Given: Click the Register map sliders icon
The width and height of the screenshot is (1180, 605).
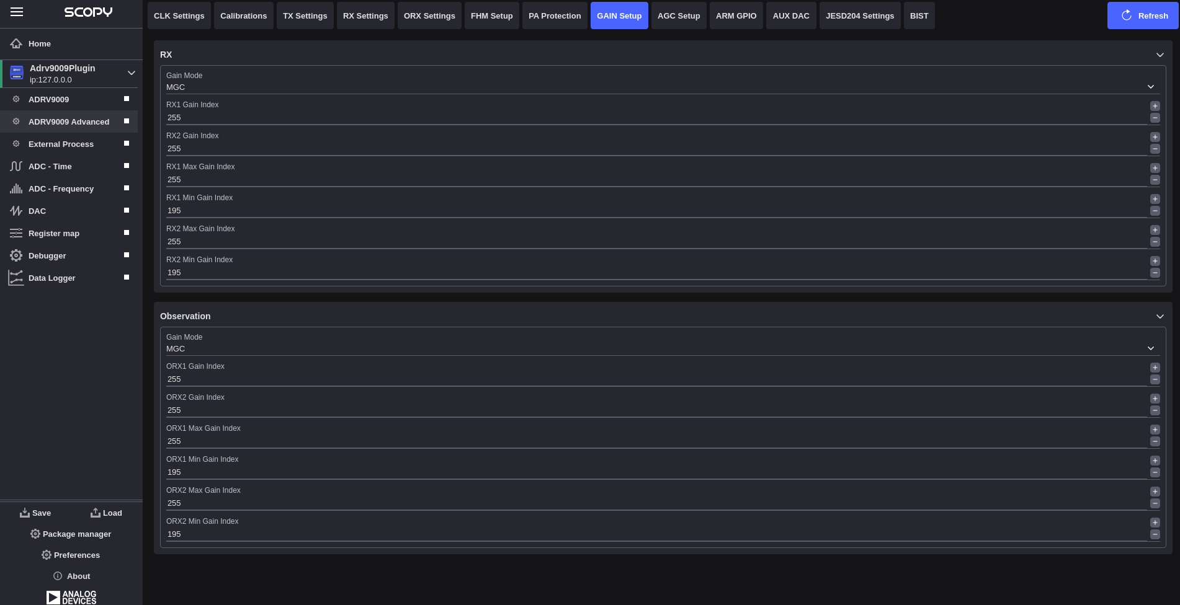Looking at the screenshot, I should click(x=16, y=233).
